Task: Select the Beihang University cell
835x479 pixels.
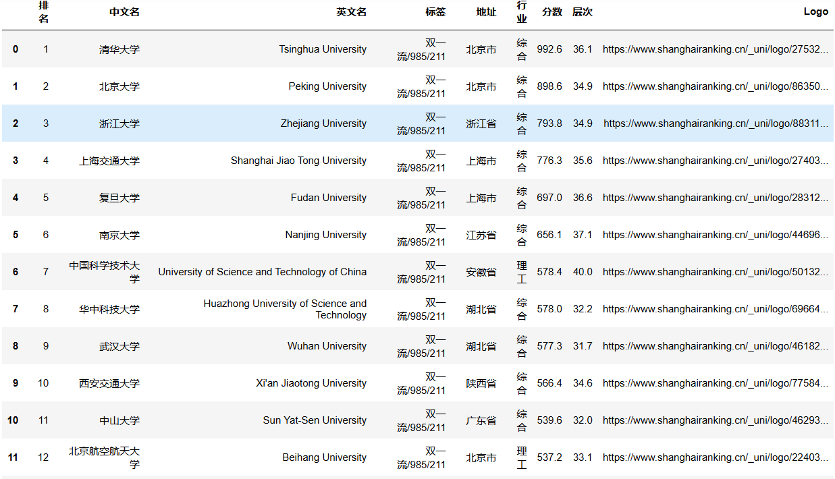Action: (325, 457)
